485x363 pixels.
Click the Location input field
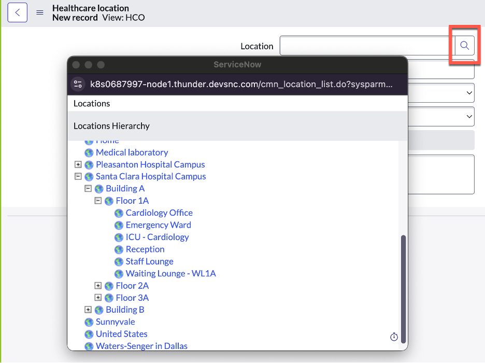tap(367, 46)
